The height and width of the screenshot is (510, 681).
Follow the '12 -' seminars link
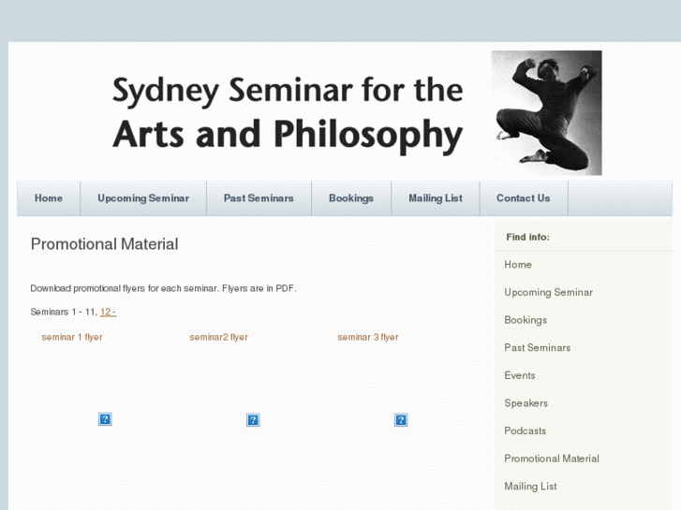click(108, 312)
